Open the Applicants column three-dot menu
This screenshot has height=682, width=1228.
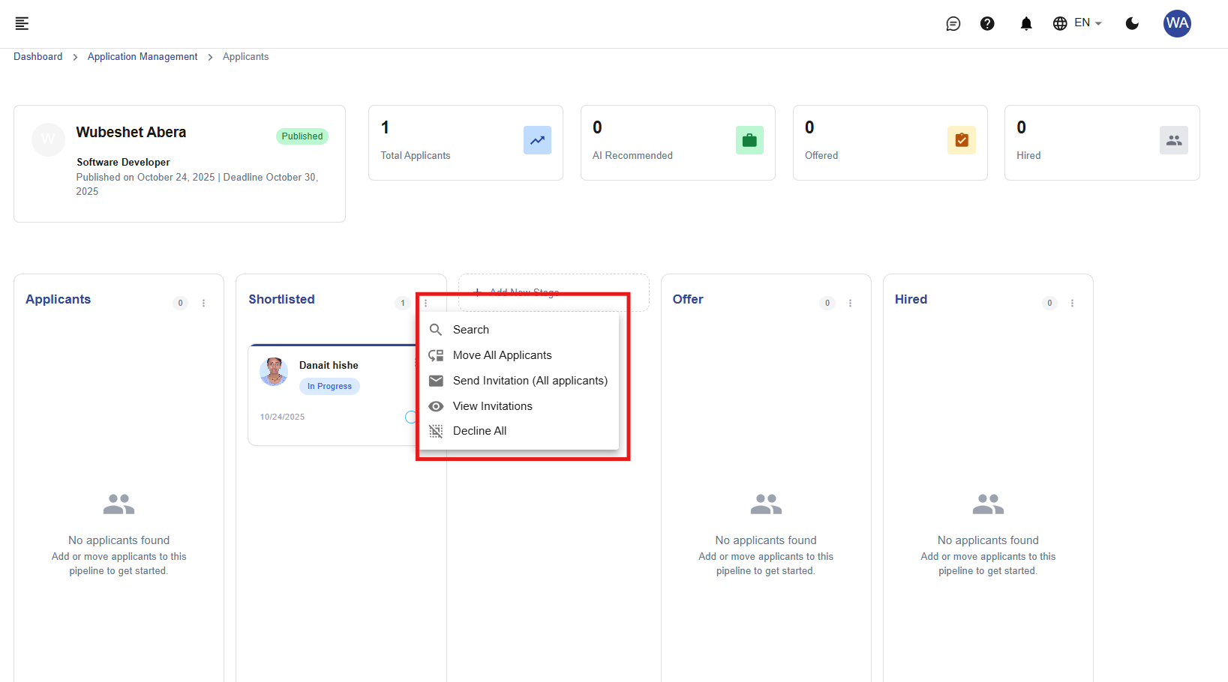pyautogui.click(x=203, y=304)
